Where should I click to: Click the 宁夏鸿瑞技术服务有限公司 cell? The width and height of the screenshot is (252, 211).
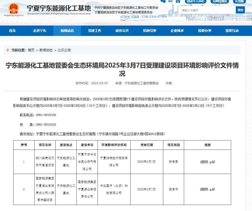[x=114, y=162]
